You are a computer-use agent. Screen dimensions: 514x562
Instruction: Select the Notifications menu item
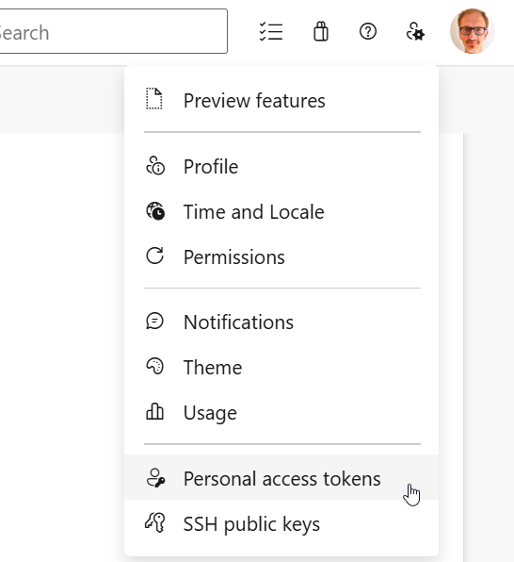(281, 322)
